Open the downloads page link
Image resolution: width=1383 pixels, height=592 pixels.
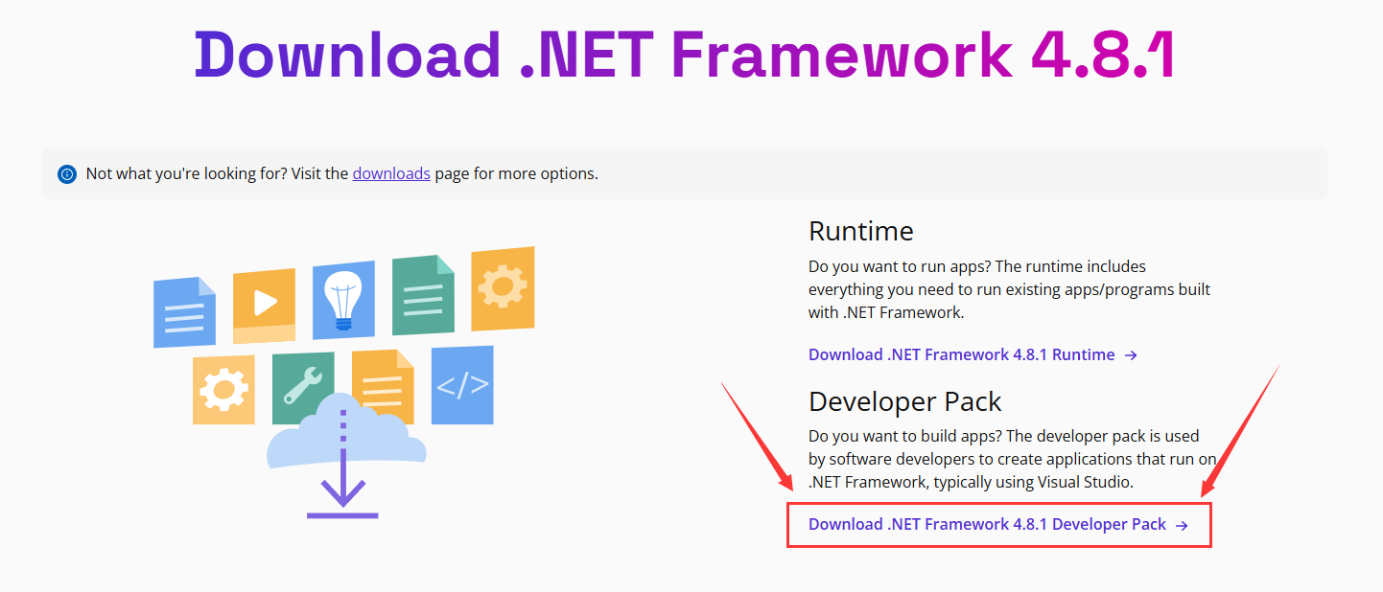pos(391,173)
